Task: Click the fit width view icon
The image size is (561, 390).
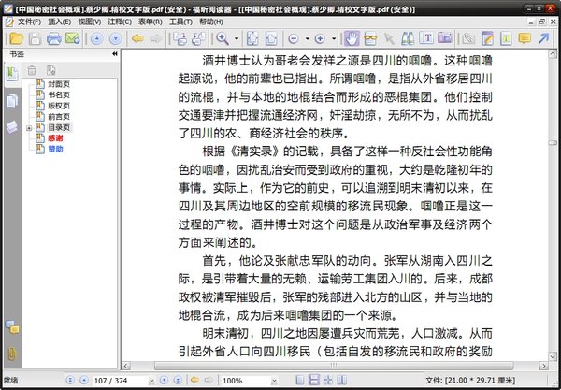Action: [271, 38]
